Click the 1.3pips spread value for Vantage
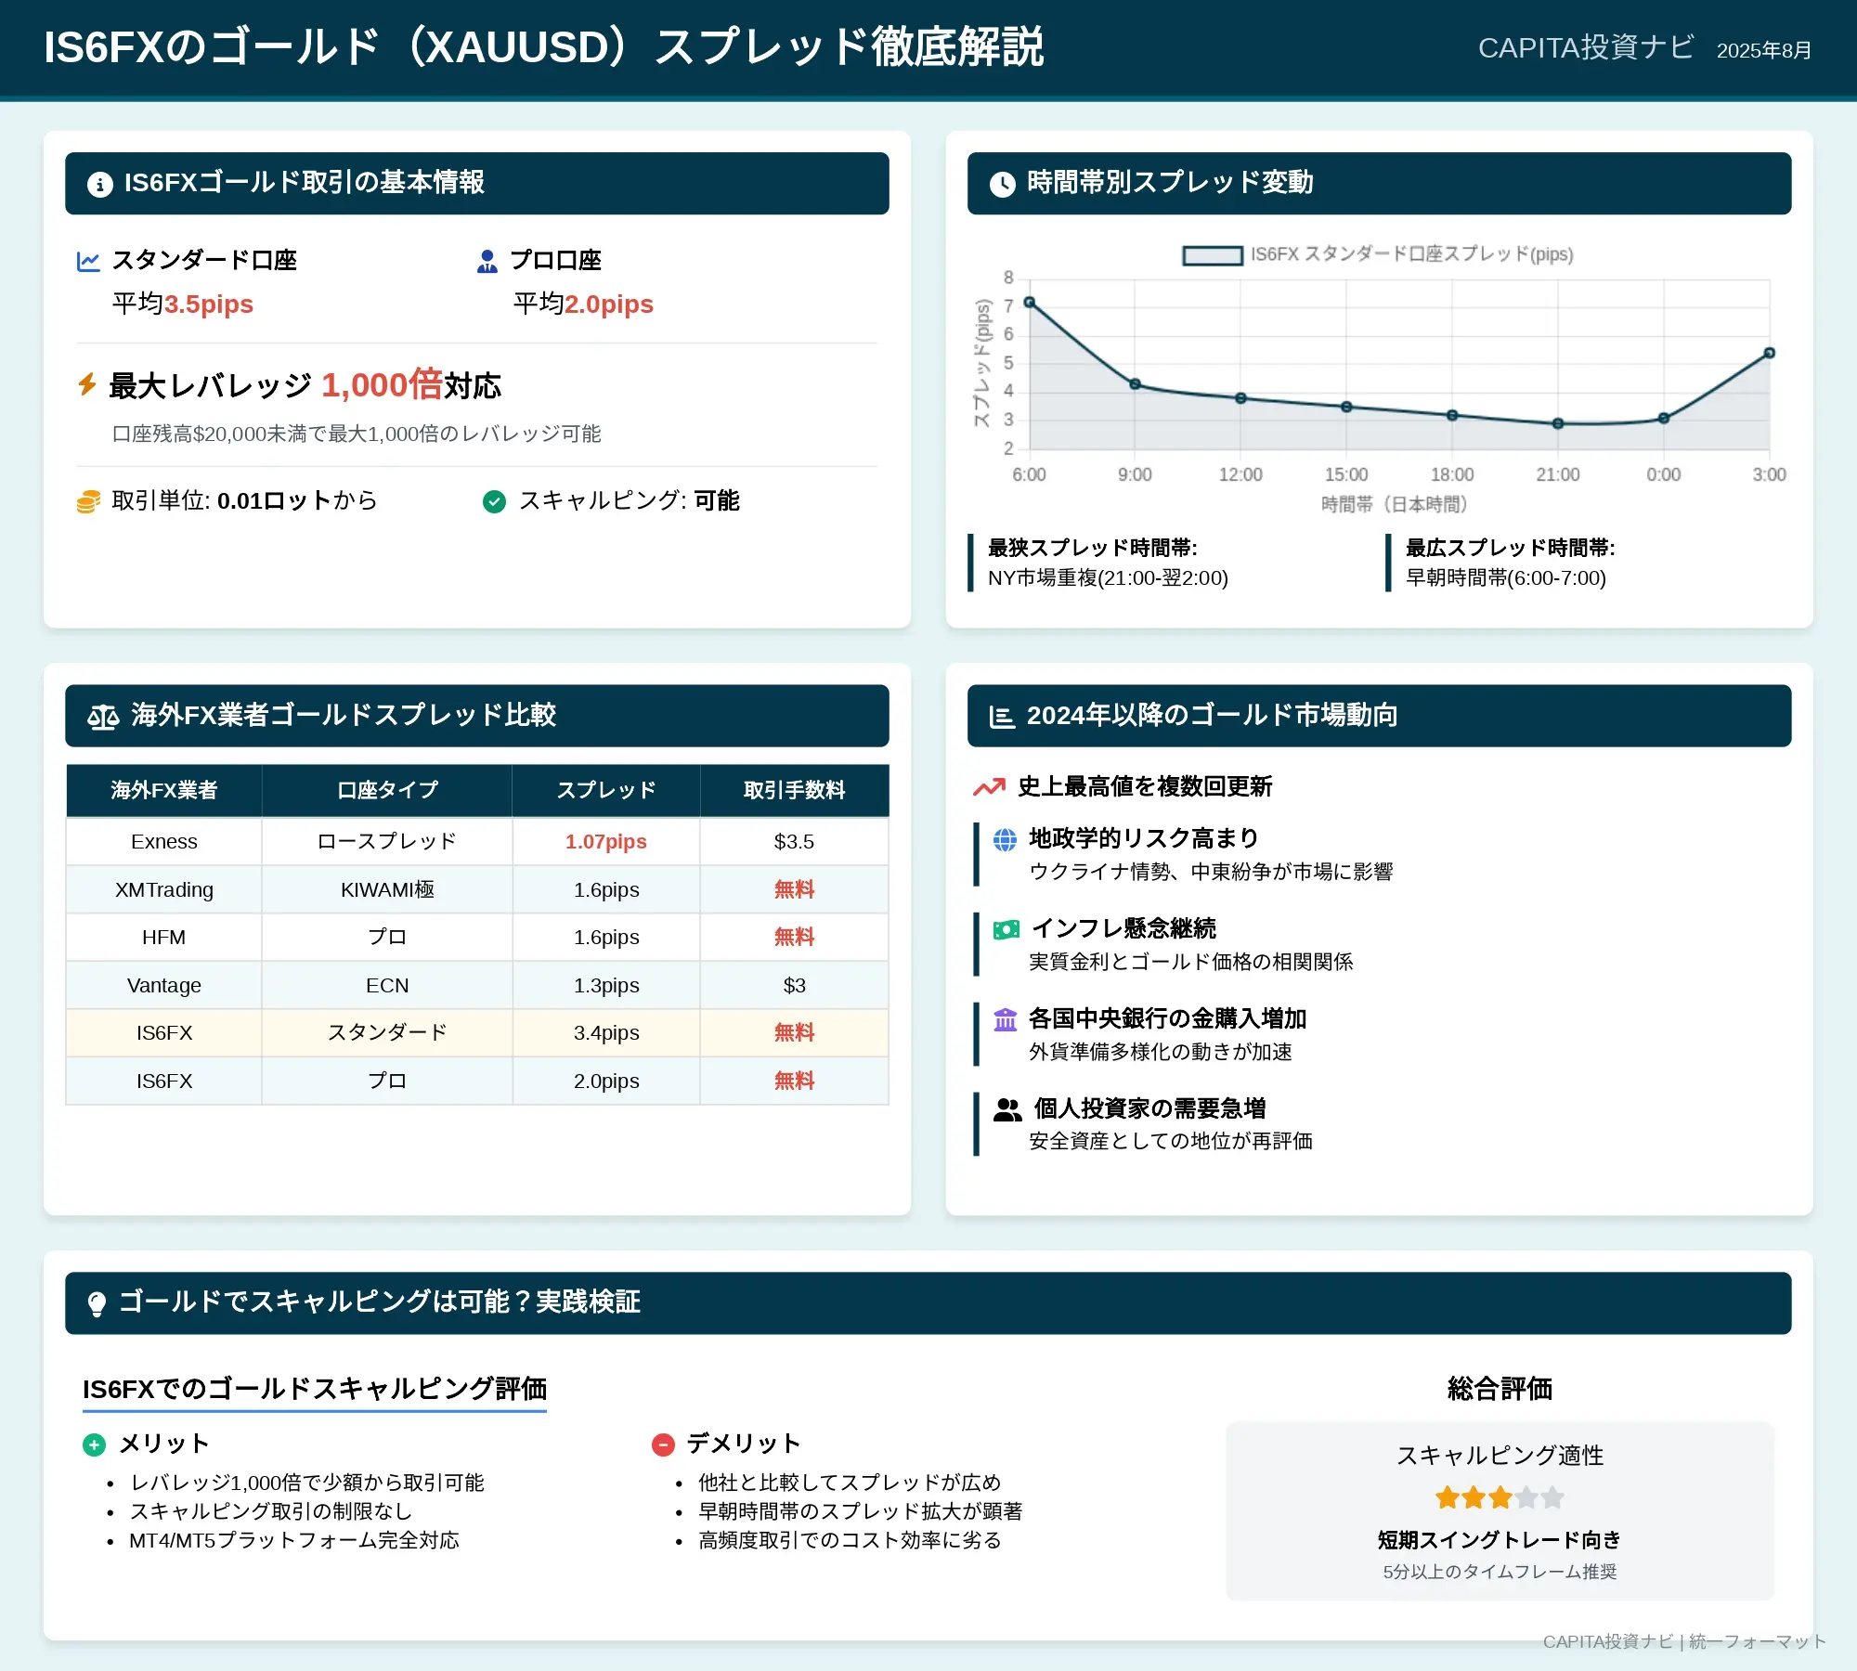Screen dimensions: 1857x1671 pyautogui.click(x=606, y=985)
